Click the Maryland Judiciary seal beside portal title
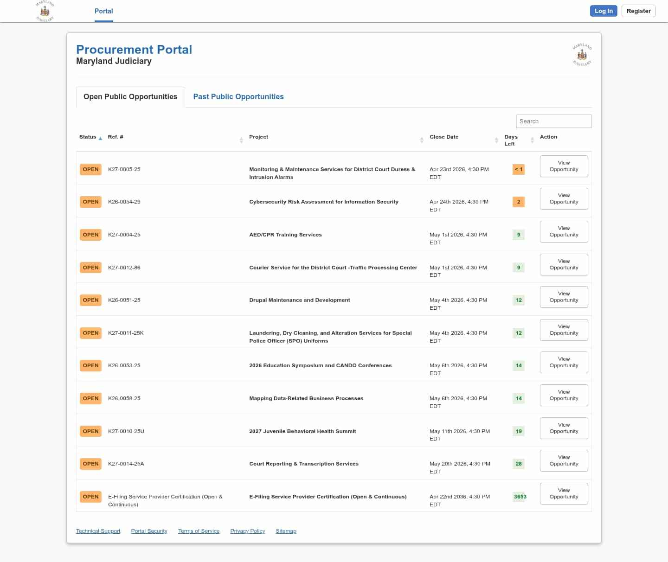This screenshot has height=562, width=668. coord(582,55)
